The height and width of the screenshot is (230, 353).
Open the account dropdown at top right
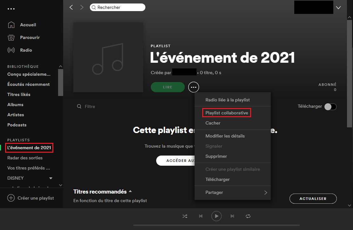[338, 7]
